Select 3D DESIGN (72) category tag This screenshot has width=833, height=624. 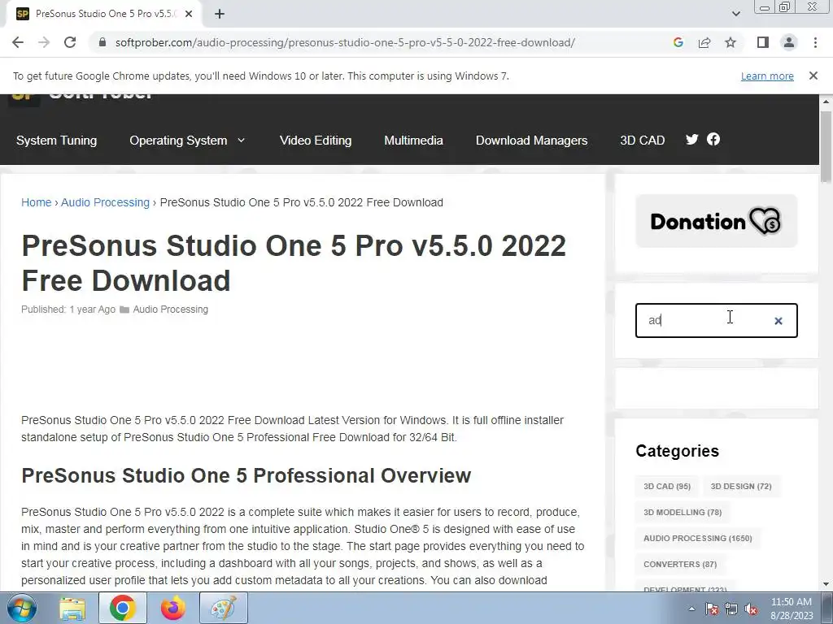741,486
